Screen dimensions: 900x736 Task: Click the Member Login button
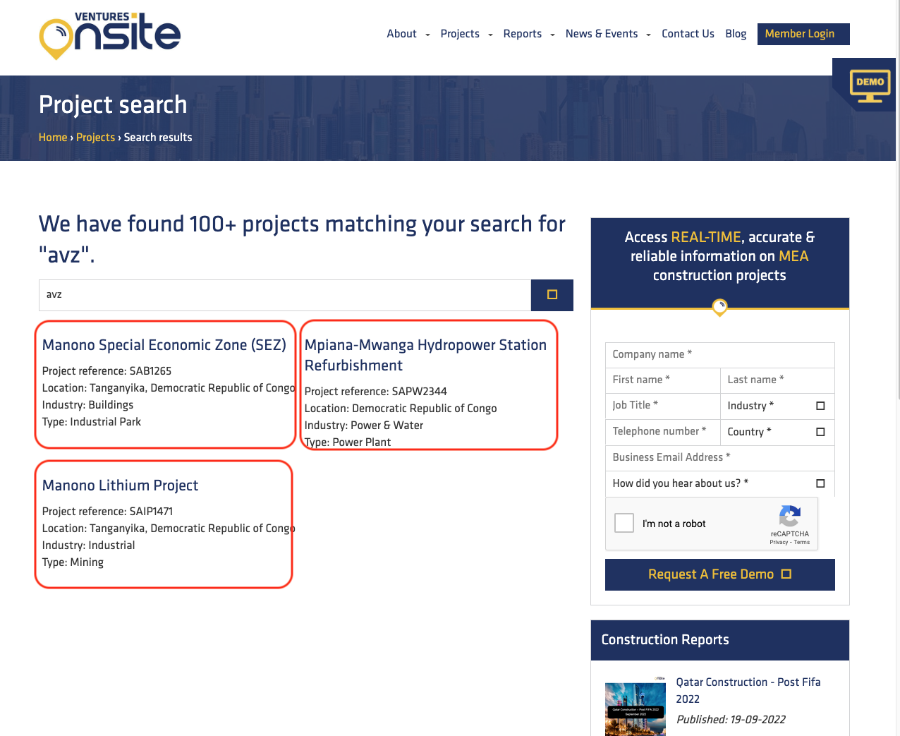(803, 34)
